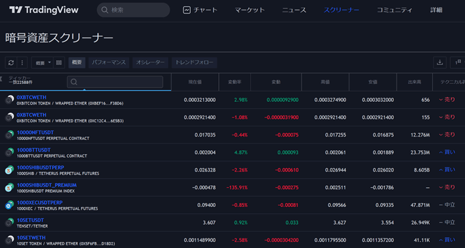Click the 検索 search field
Image resolution: width=465 pixels, height=248 pixels.
coord(133,10)
